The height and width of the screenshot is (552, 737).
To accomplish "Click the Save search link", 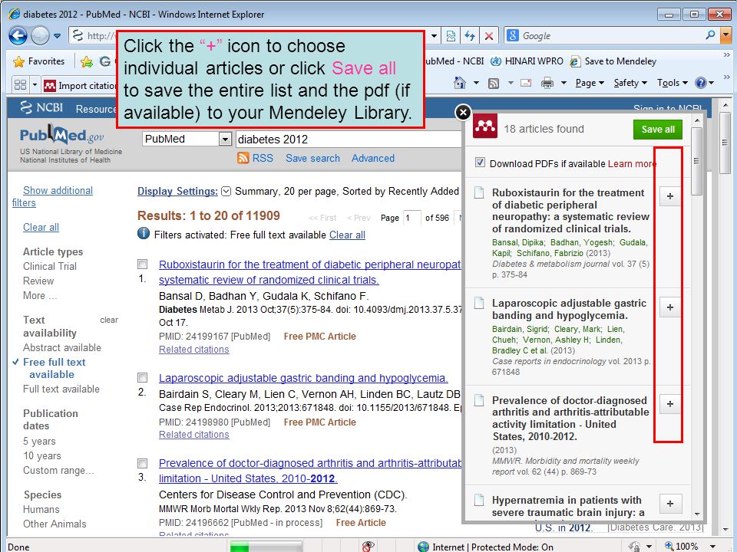I will click(312, 158).
